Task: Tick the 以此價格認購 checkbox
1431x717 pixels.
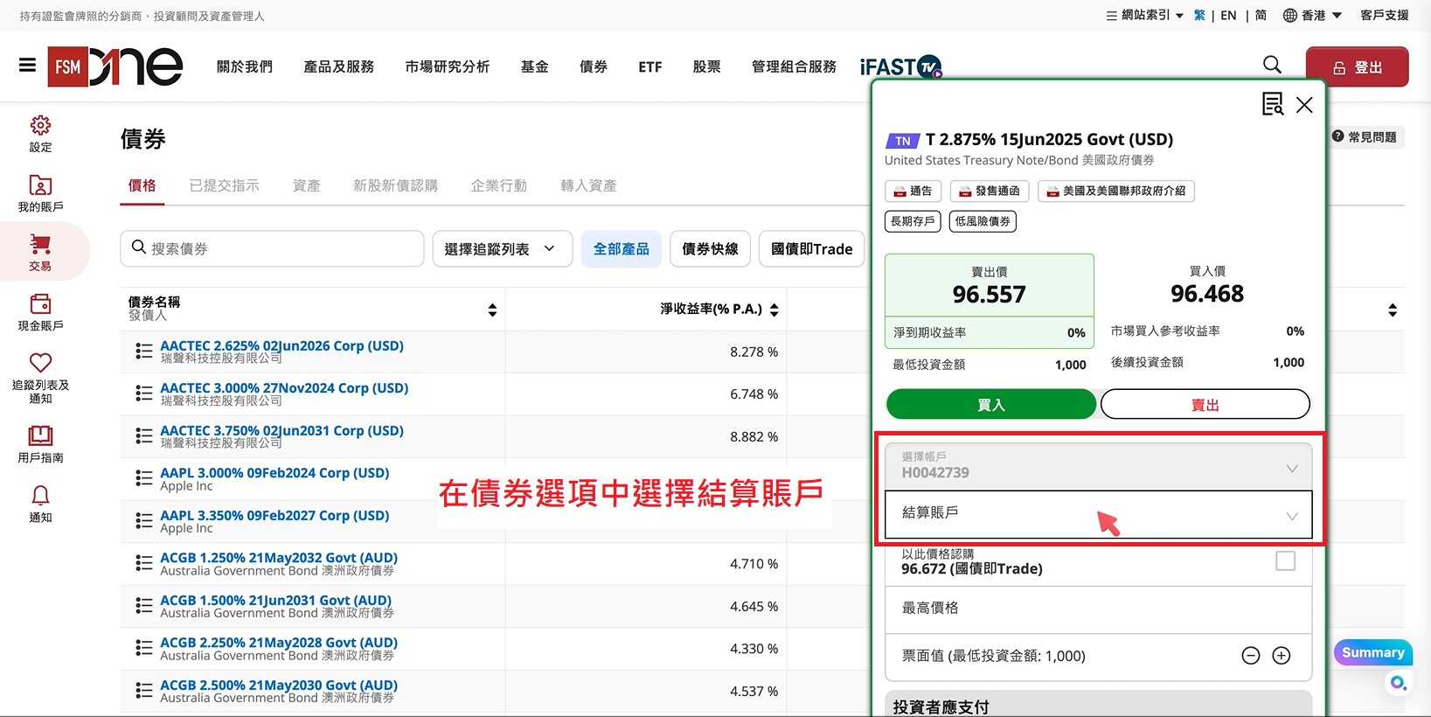Action: [x=1285, y=560]
